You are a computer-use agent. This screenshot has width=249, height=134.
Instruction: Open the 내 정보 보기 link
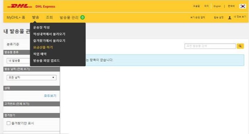pos(240,17)
